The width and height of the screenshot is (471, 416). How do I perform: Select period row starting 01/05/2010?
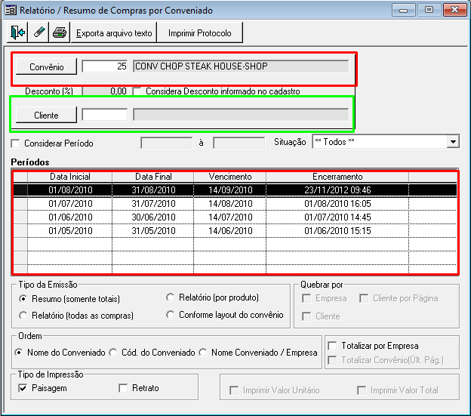click(x=235, y=231)
